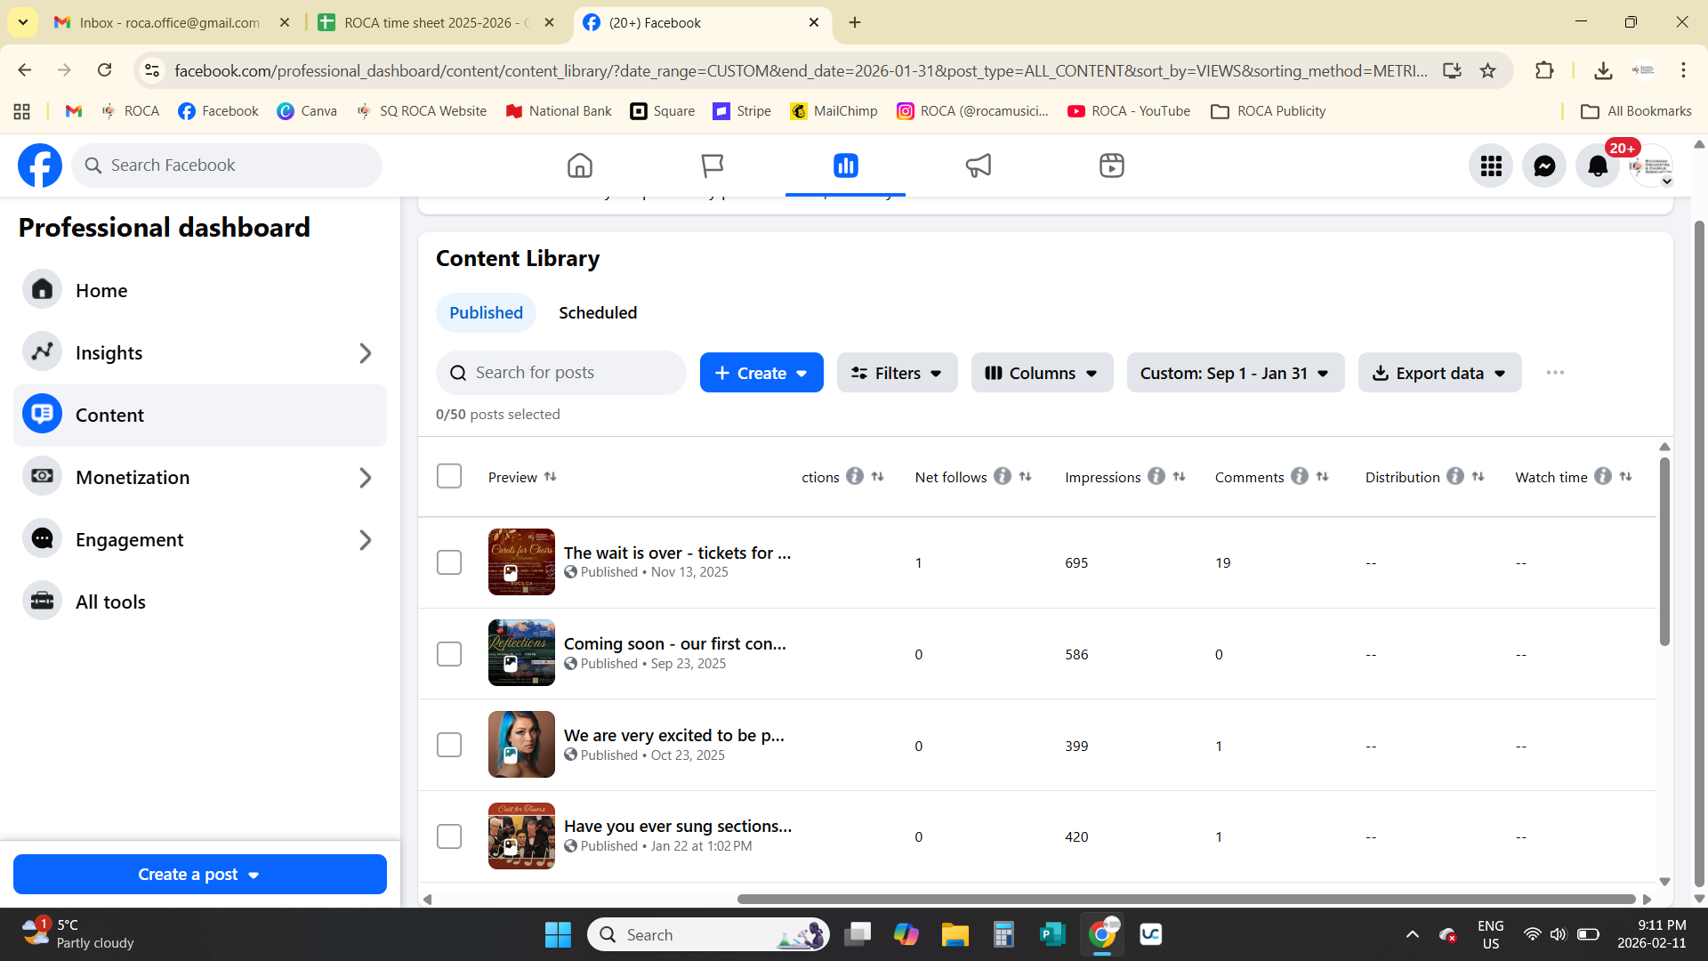The height and width of the screenshot is (961, 1708).
Task: Open Reels video icon
Action: [x=1111, y=166]
